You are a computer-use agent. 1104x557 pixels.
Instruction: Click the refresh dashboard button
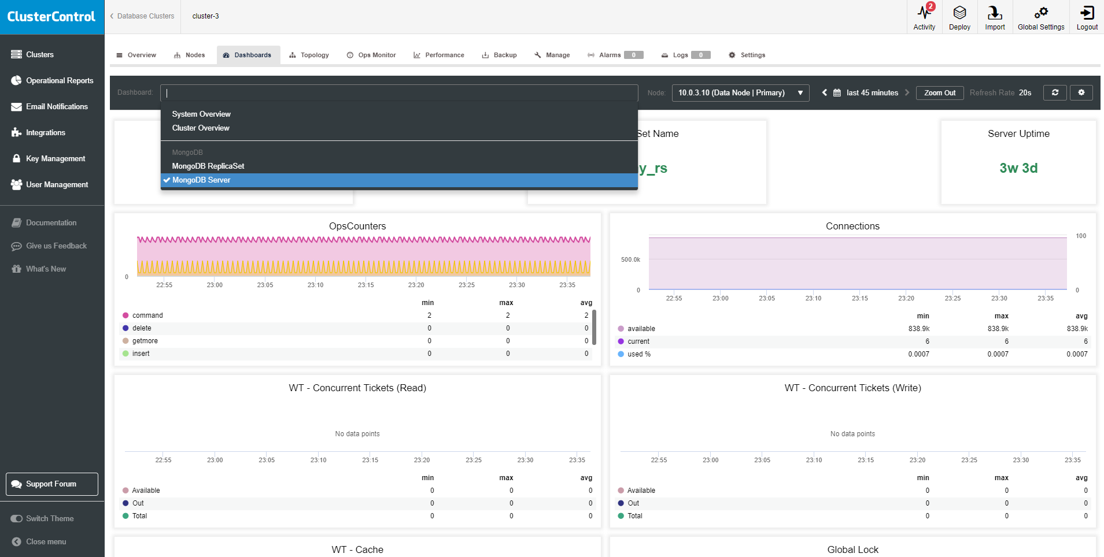1055,92
